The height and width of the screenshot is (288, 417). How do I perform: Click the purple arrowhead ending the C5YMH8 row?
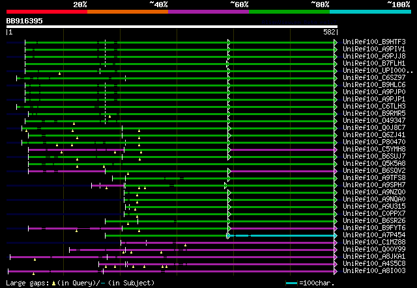(336, 150)
